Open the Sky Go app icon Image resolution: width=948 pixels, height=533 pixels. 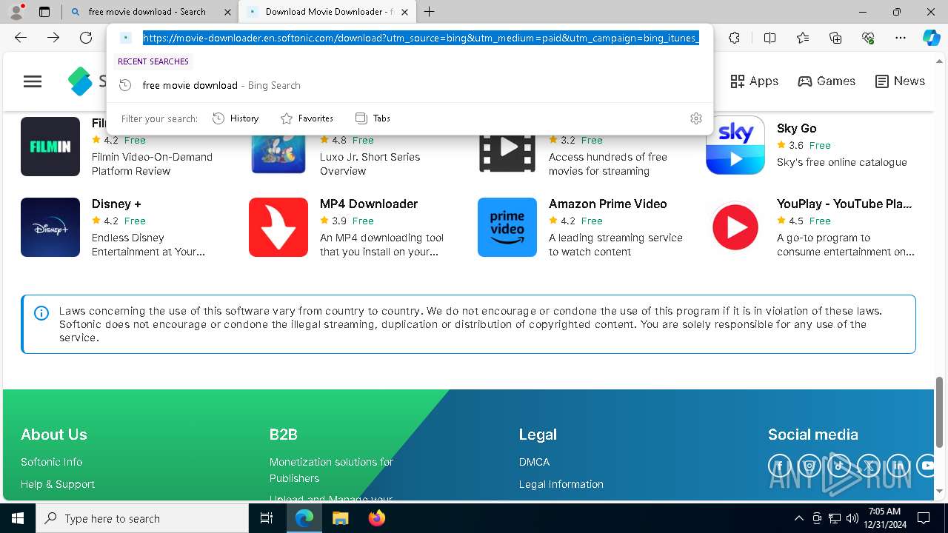[735, 146]
